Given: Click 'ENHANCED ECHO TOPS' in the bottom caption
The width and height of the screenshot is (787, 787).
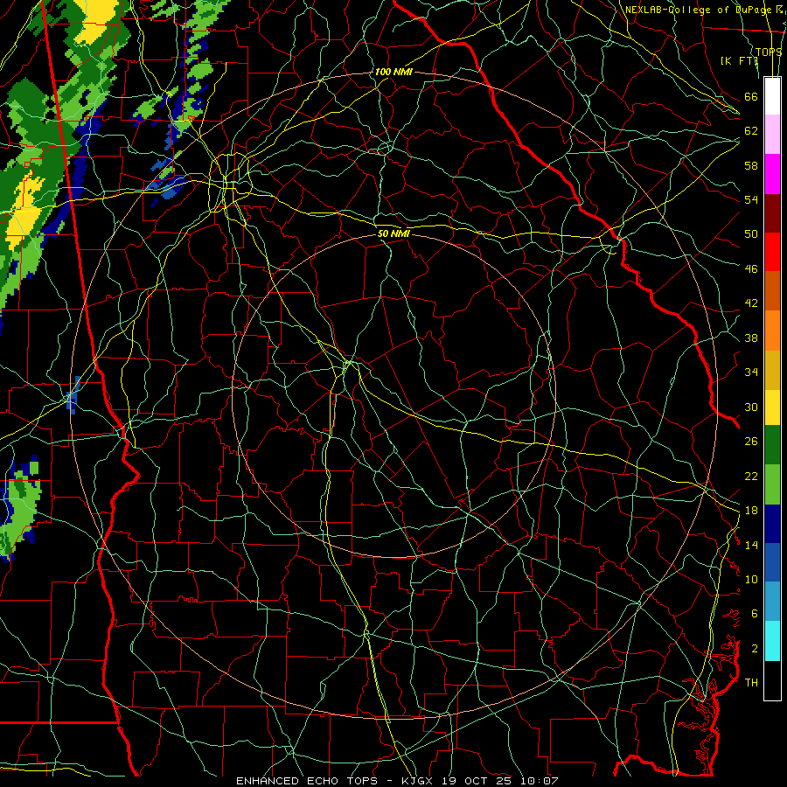Looking at the screenshot, I should point(310,781).
